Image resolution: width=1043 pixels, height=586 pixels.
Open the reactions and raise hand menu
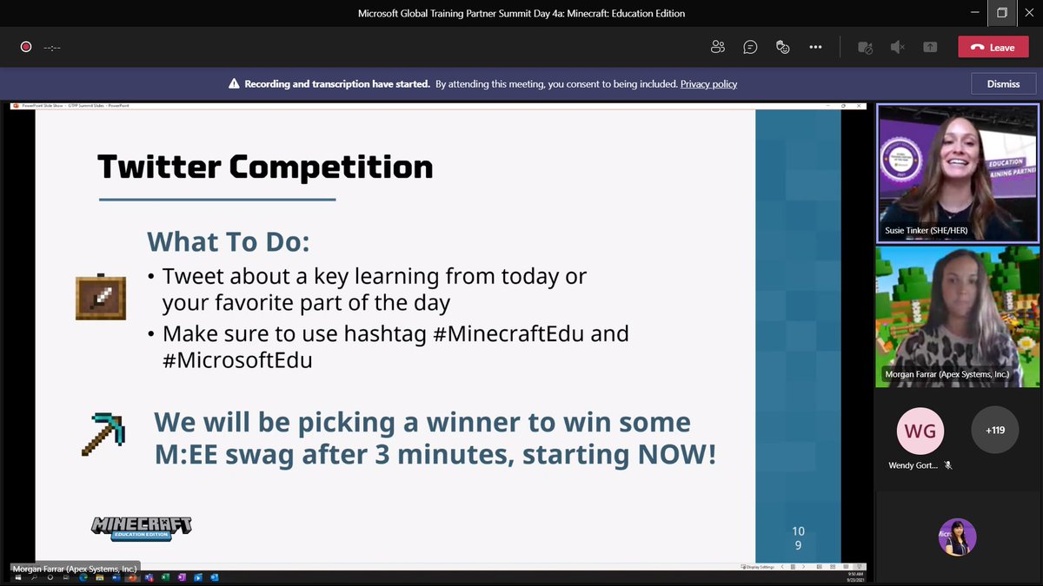pyautogui.click(x=782, y=47)
